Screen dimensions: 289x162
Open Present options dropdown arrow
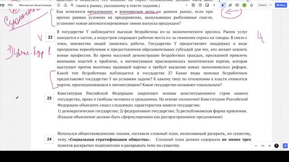click(270, 5)
